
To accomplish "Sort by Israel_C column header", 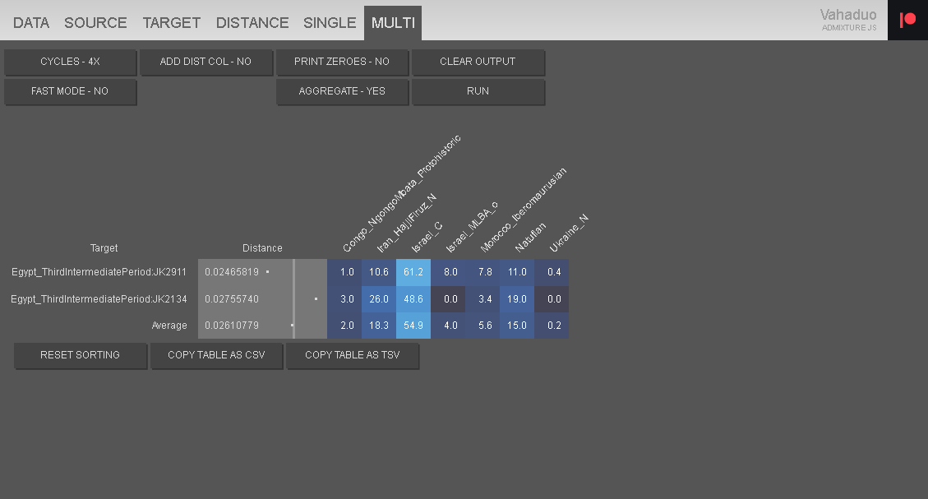I will point(427,238).
